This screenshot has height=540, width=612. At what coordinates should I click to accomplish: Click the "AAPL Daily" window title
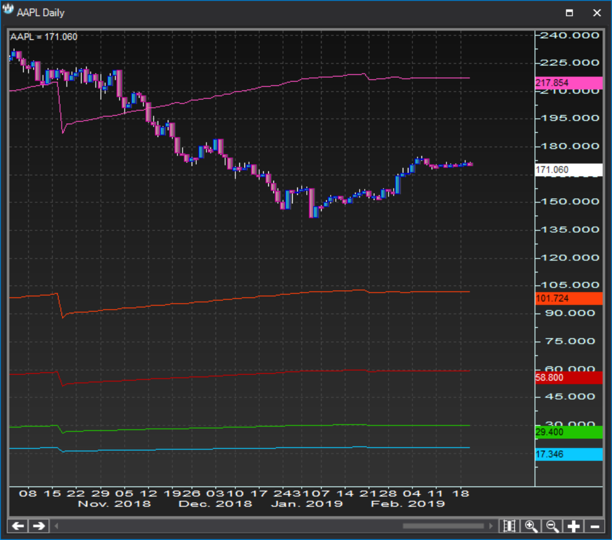(41, 13)
